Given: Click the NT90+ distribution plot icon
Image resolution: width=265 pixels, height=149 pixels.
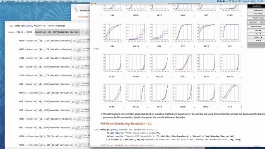Looking at the screenshot, I should click(x=80, y=145).
